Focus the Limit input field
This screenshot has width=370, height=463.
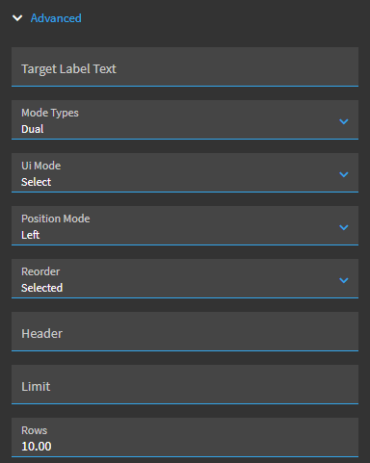pyautogui.click(x=185, y=384)
